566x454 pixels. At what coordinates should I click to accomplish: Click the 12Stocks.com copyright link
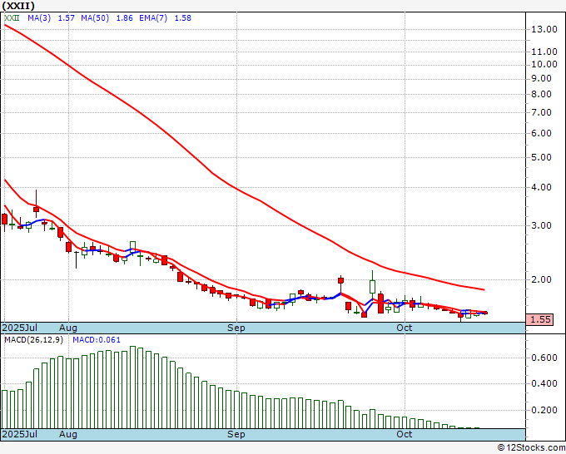(x=531, y=448)
